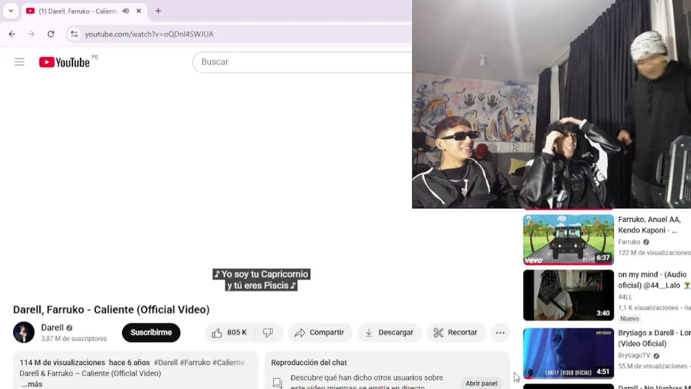Mute the tab via speaker icon
Viewport: 691px width, 389px height.
125,11
